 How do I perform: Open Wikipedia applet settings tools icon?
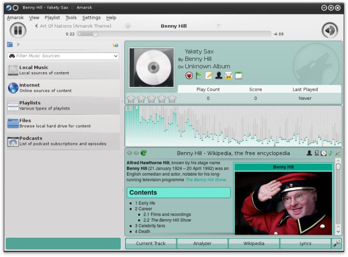(x=338, y=153)
